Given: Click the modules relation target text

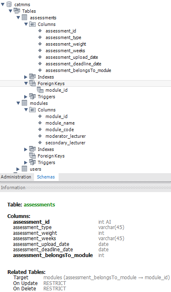Looking at the screenshot, I should (x=107, y=278).
